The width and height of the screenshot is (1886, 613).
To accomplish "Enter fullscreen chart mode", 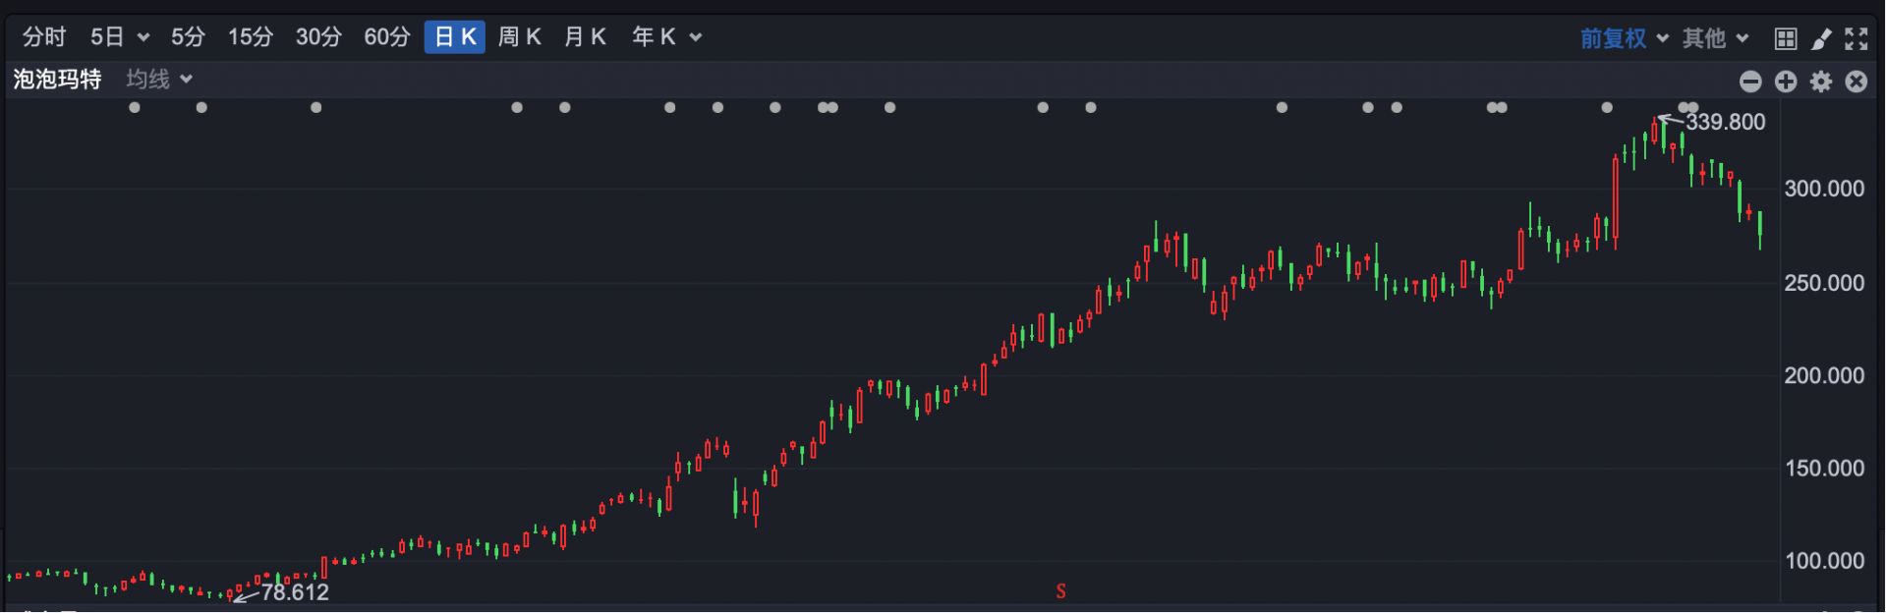I will click(x=1856, y=38).
